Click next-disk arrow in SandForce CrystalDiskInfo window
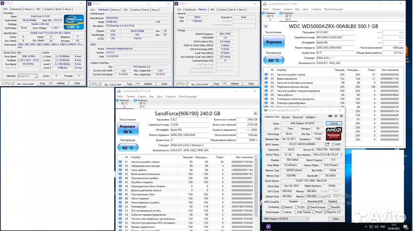The width and height of the screenshot is (413, 231). pyautogui.click(x=255, y=113)
